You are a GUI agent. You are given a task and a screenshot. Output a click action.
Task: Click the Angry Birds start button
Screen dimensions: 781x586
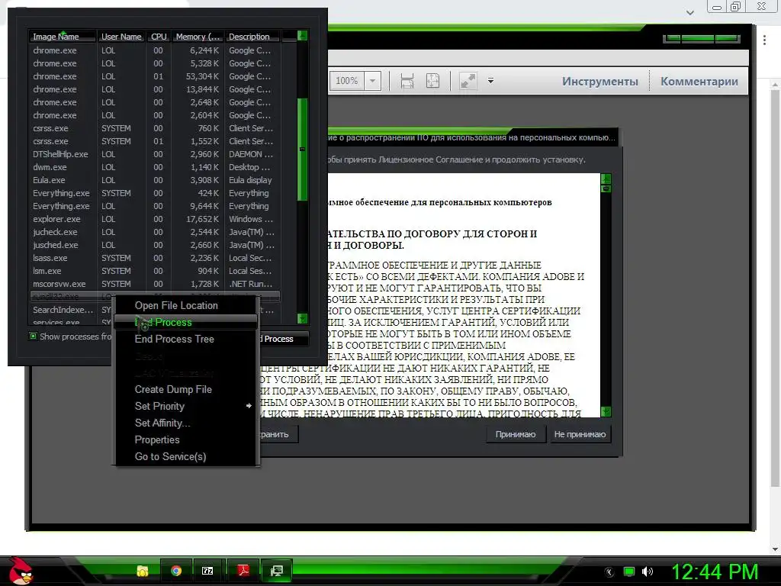pyautogui.click(x=20, y=571)
